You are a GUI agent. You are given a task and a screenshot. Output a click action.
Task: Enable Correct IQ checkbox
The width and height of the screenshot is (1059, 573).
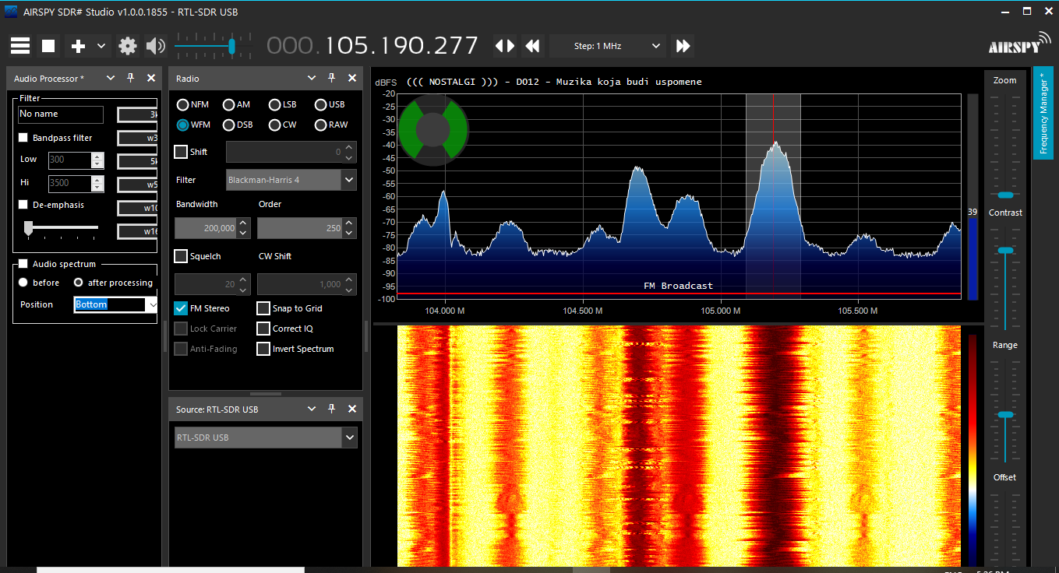(x=263, y=329)
